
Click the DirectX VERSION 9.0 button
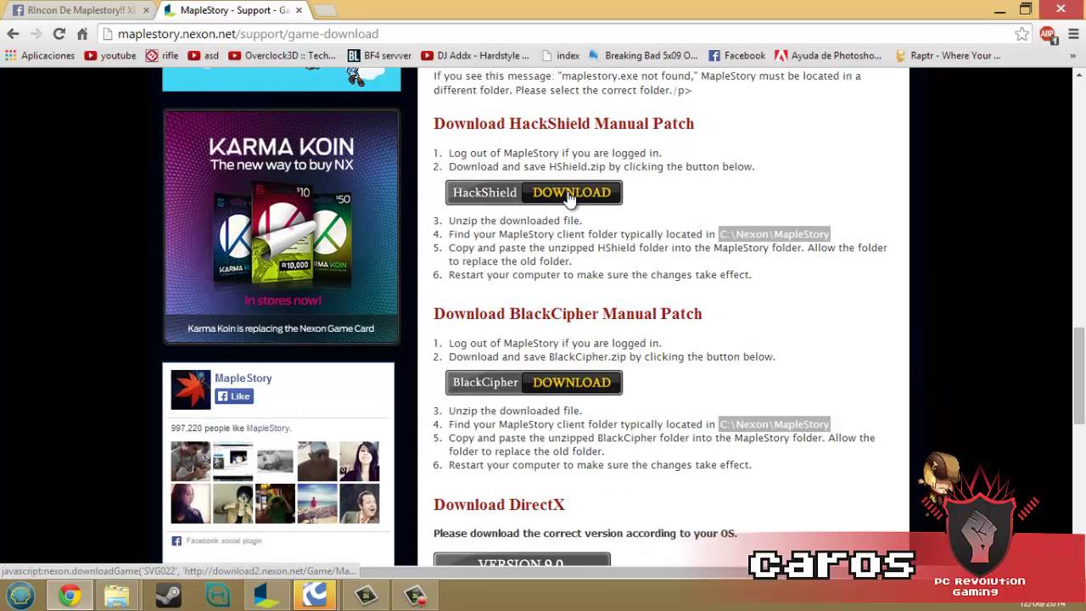522,562
